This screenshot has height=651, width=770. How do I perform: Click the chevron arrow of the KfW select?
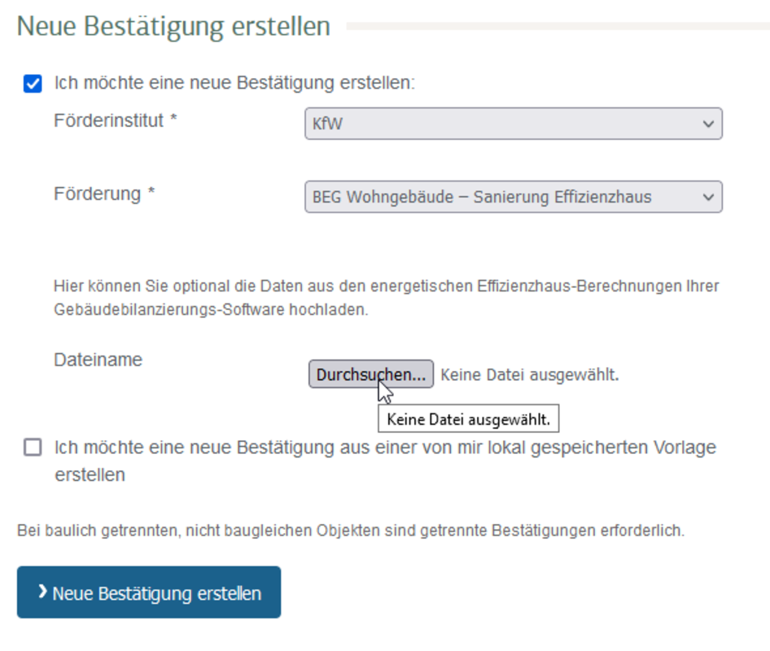click(707, 125)
